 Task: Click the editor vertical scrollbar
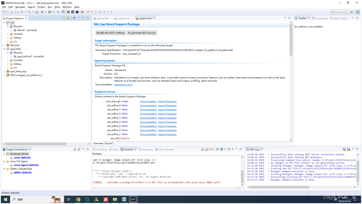pyautogui.click(x=291, y=40)
